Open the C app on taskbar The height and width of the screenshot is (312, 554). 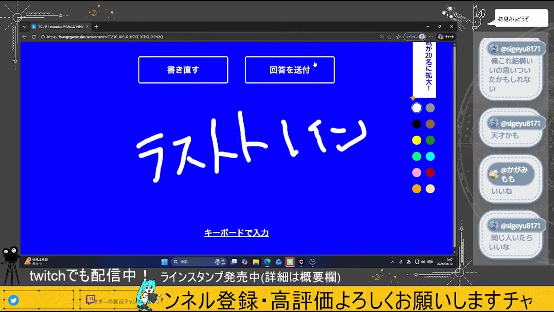click(x=301, y=262)
